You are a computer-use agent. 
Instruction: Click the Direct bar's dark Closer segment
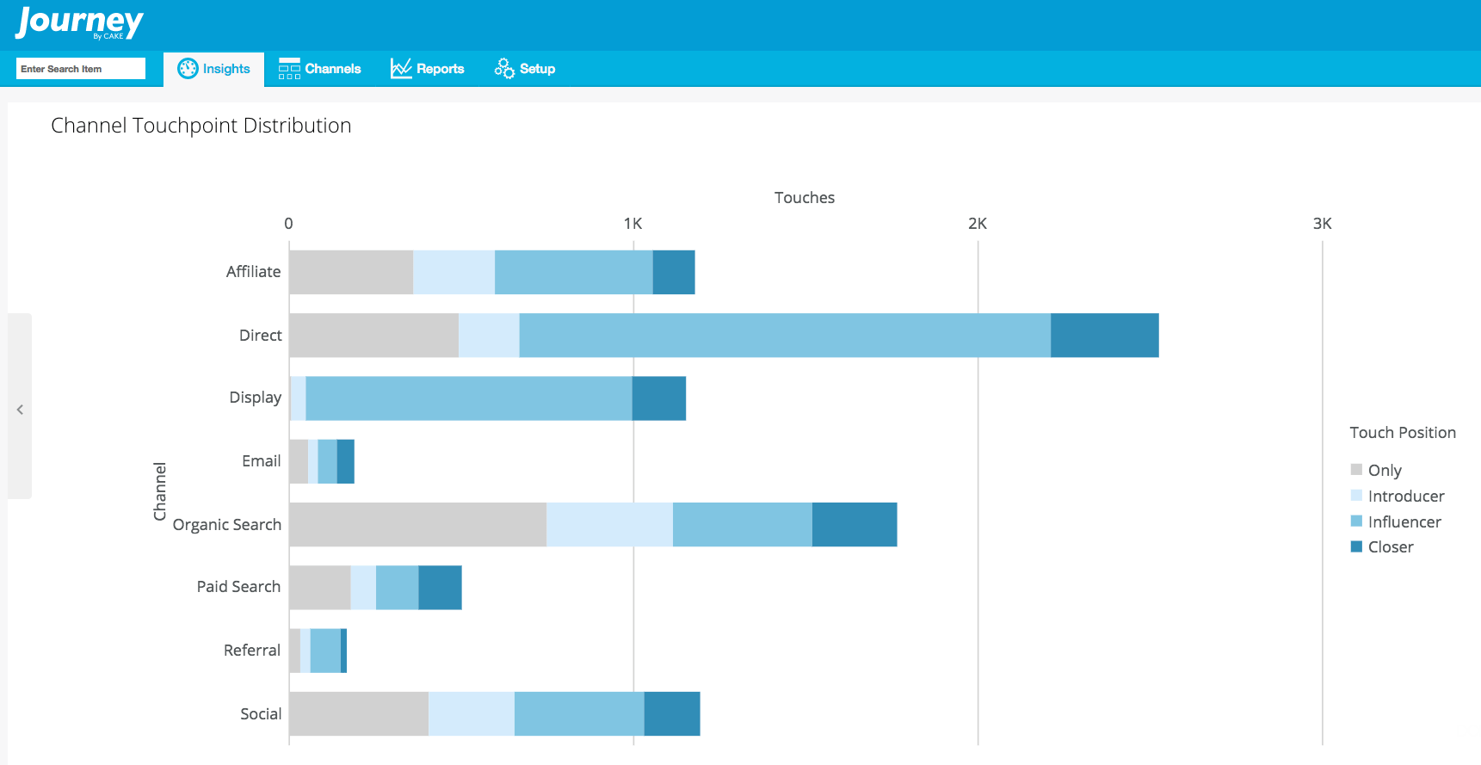1105,336
